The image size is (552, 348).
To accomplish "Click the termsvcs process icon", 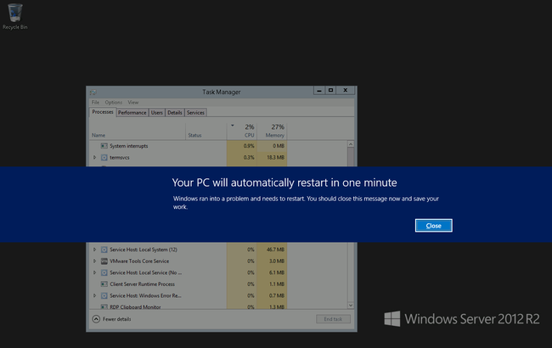I will (104, 157).
